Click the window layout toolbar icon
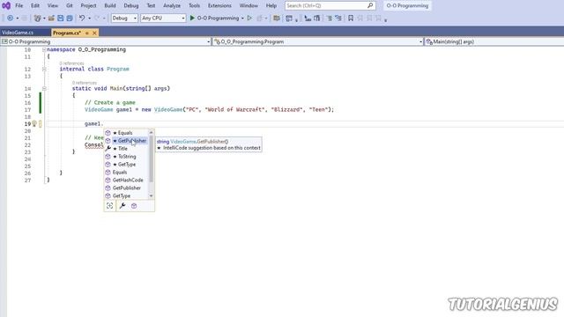The image size is (564, 317). coord(289,18)
